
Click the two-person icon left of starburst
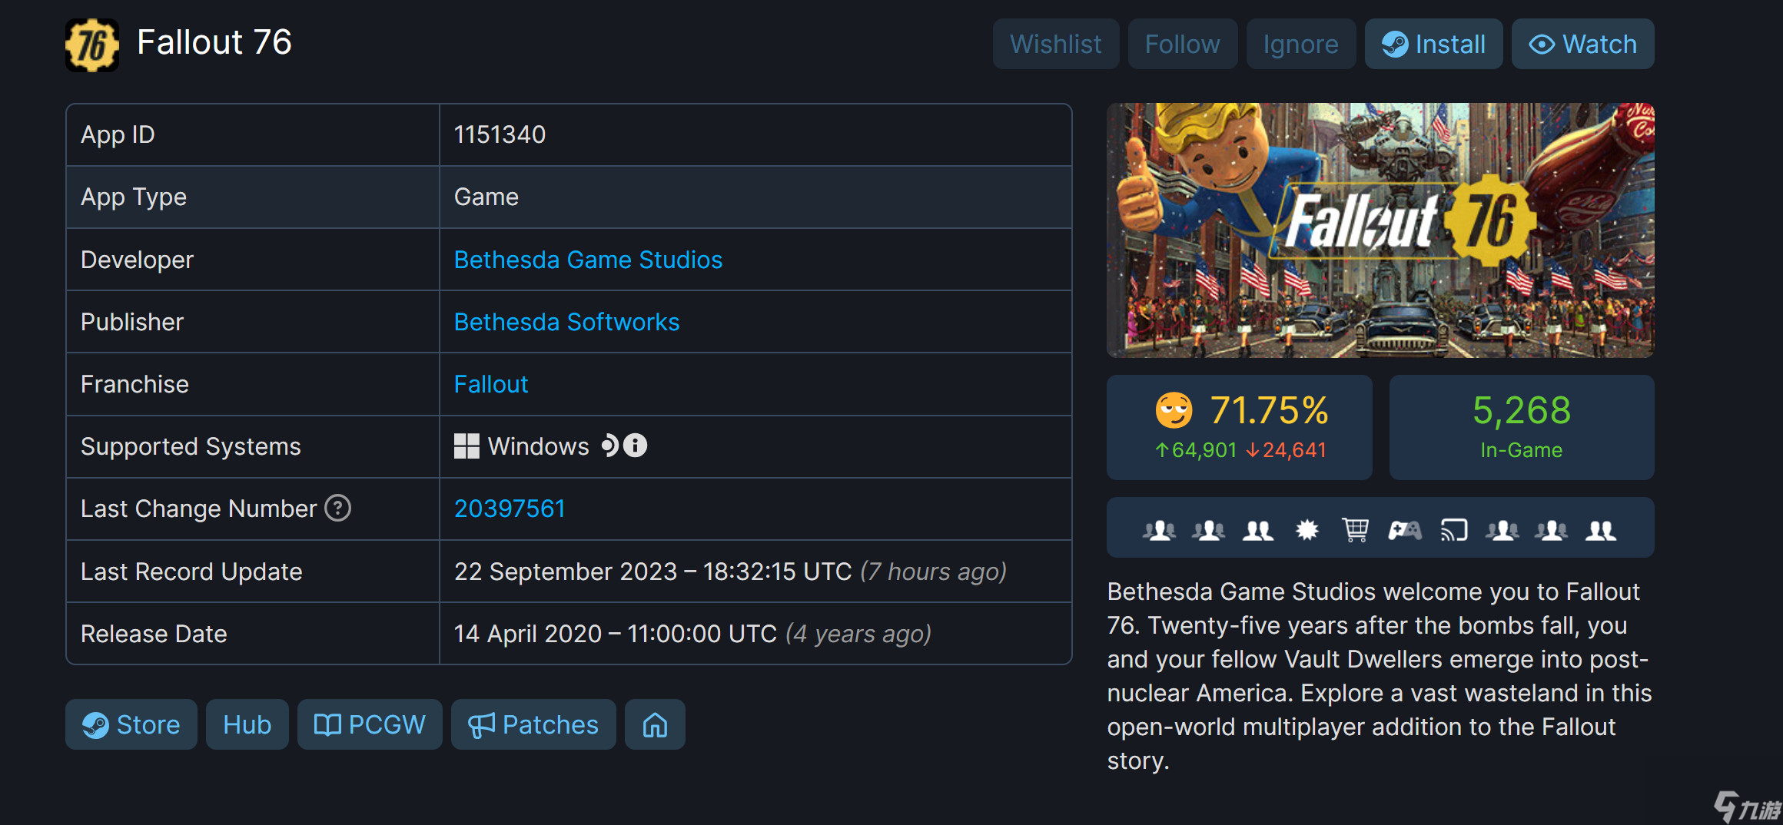pyautogui.click(x=1258, y=530)
